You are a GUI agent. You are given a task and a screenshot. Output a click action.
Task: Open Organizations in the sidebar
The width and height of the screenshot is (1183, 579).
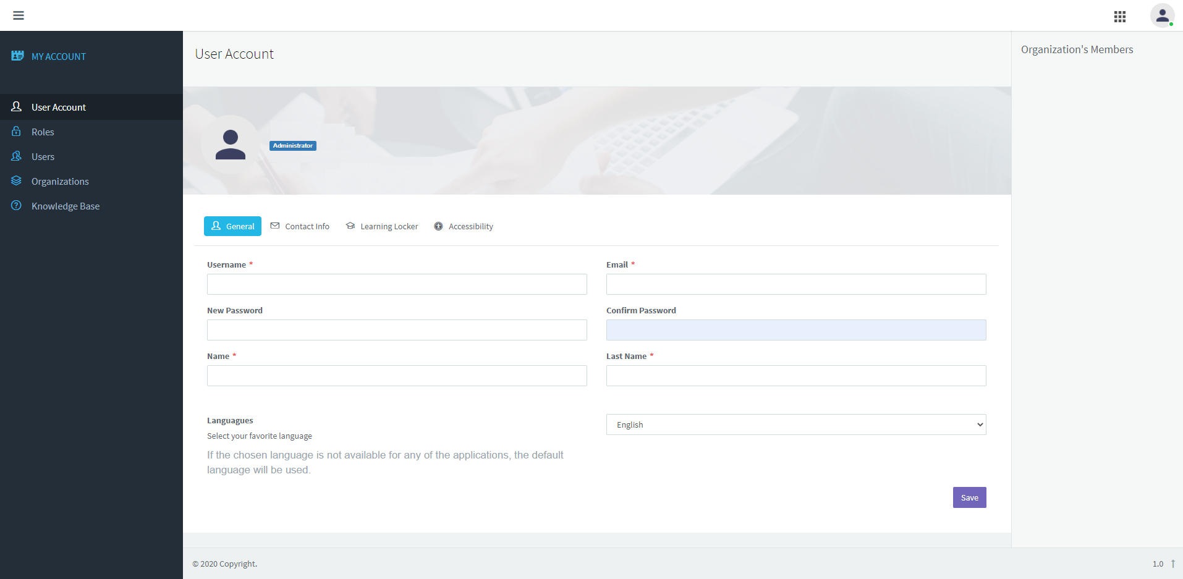click(x=91, y=181)
